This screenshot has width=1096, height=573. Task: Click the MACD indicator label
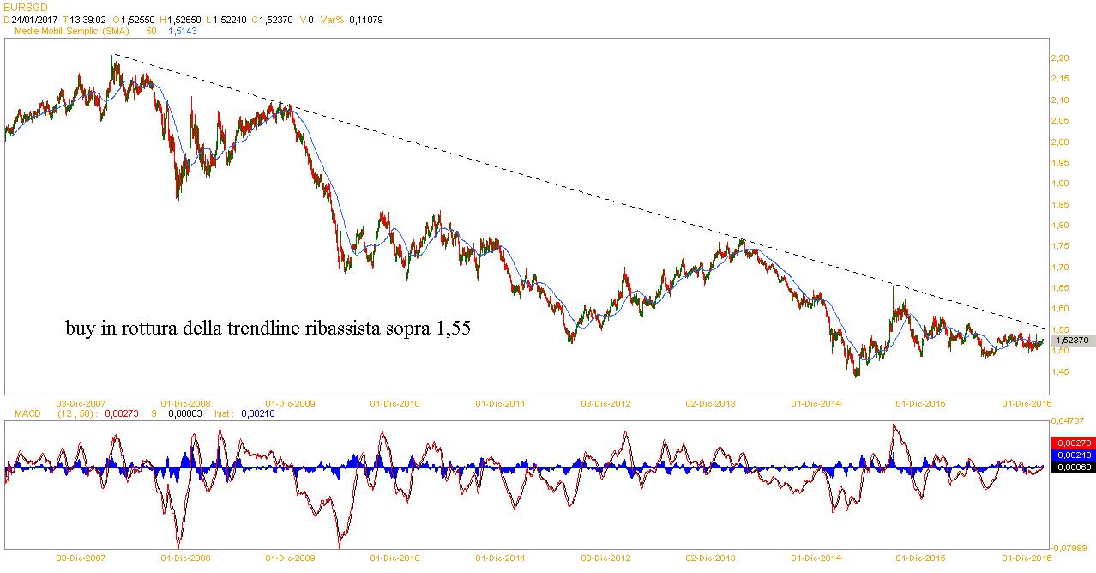point(27,413)
